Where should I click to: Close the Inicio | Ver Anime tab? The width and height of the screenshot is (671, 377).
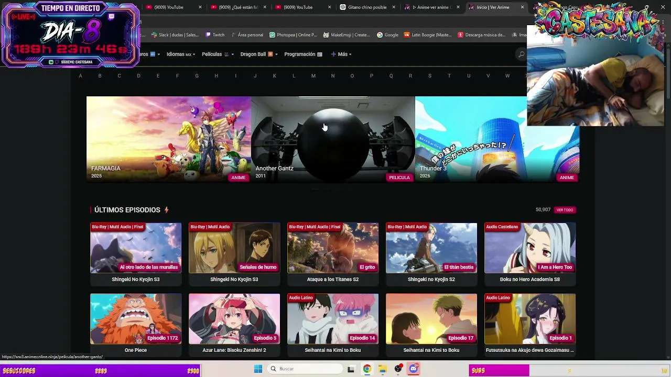click(522, 7)
